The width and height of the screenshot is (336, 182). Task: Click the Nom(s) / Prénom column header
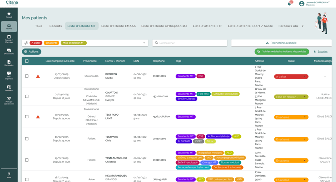pos(115,61)
